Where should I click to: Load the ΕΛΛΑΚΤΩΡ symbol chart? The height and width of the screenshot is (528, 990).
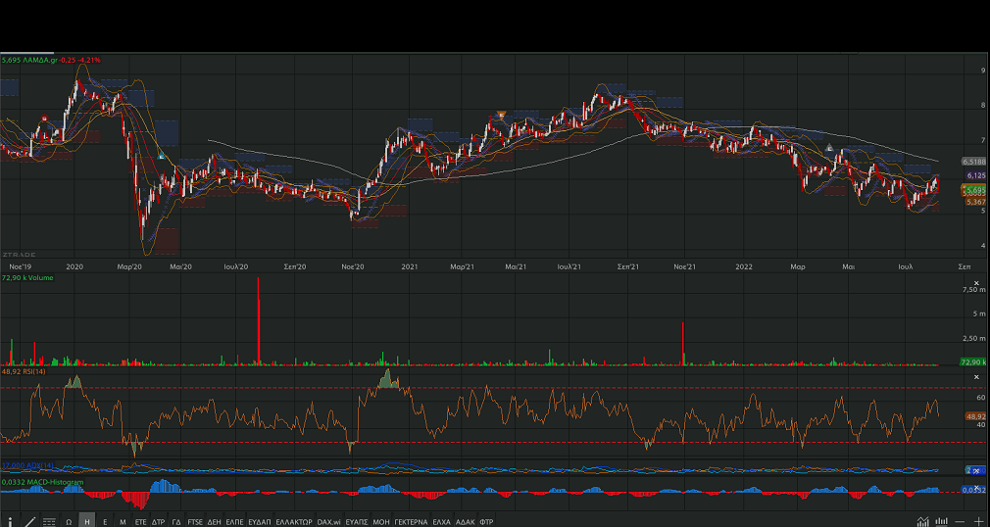(x=294, y=522)
